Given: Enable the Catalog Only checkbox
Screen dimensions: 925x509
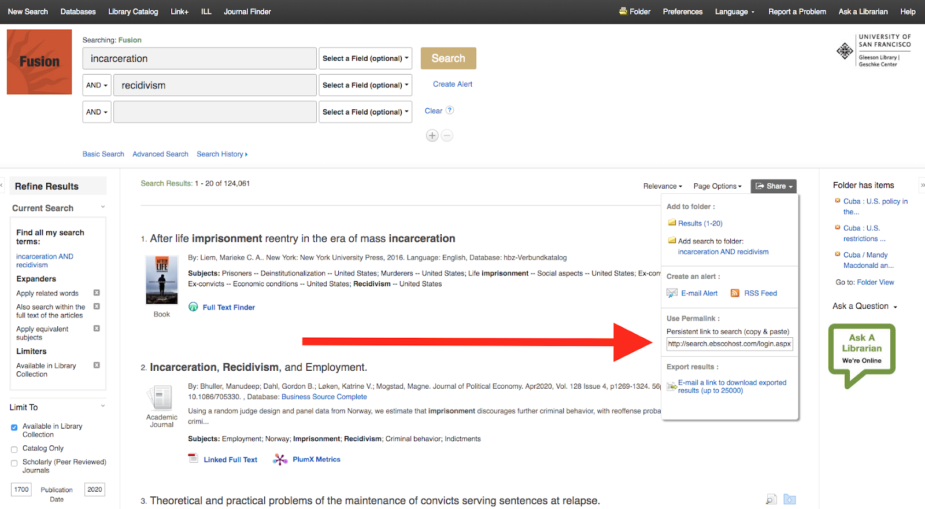Looking at the screenshot, I should point(14,449).
